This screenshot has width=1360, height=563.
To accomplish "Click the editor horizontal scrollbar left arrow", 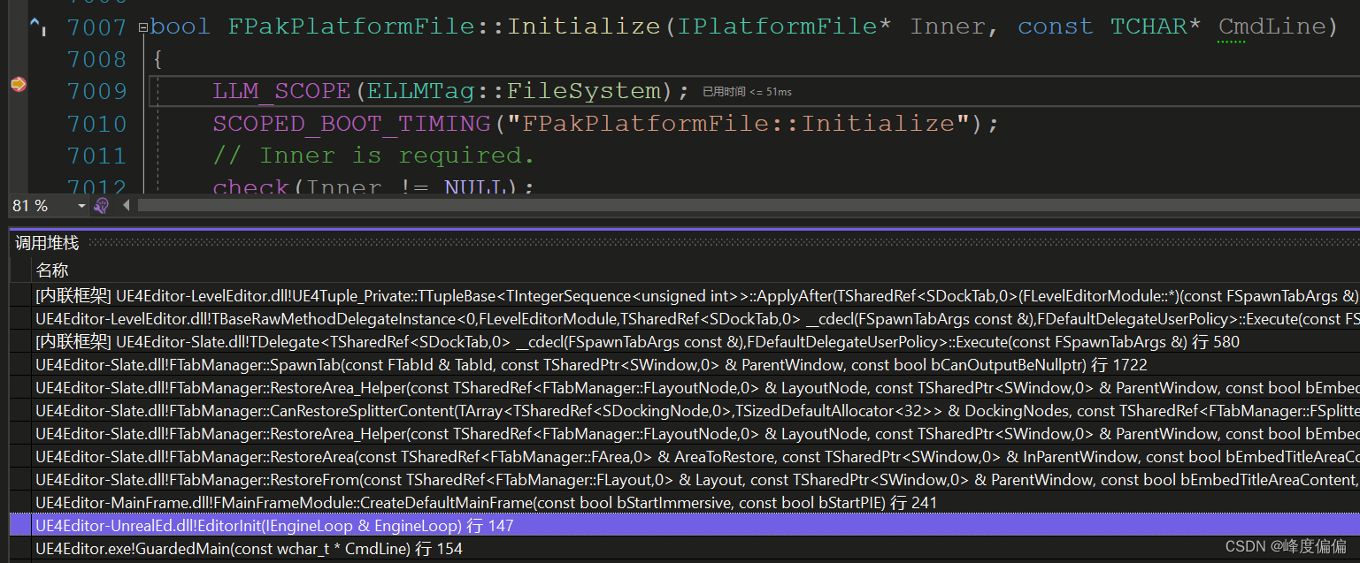I will [126, 206].
